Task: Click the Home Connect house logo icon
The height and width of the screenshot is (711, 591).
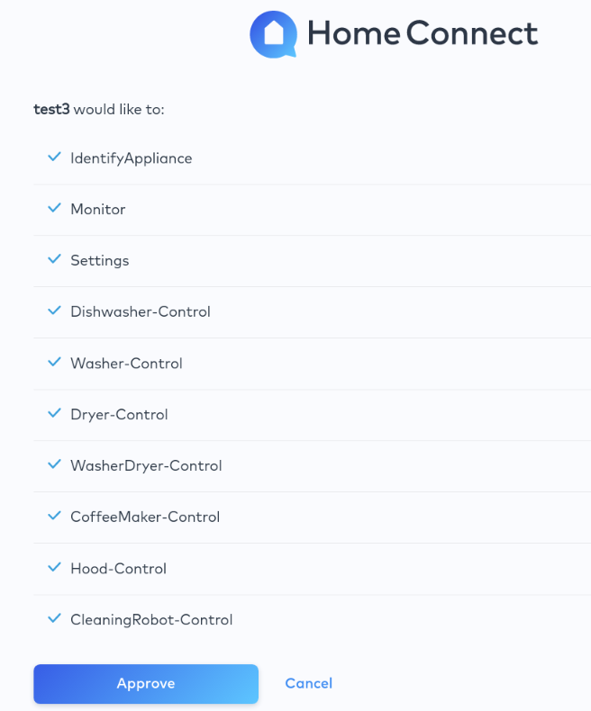Action: coord(274,34)
